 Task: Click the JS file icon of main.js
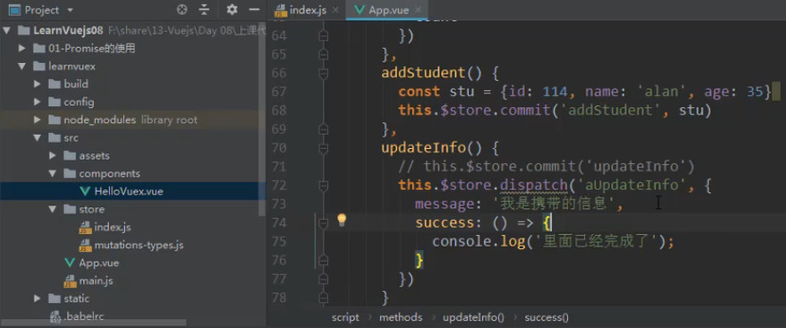(x=70, y=281)
